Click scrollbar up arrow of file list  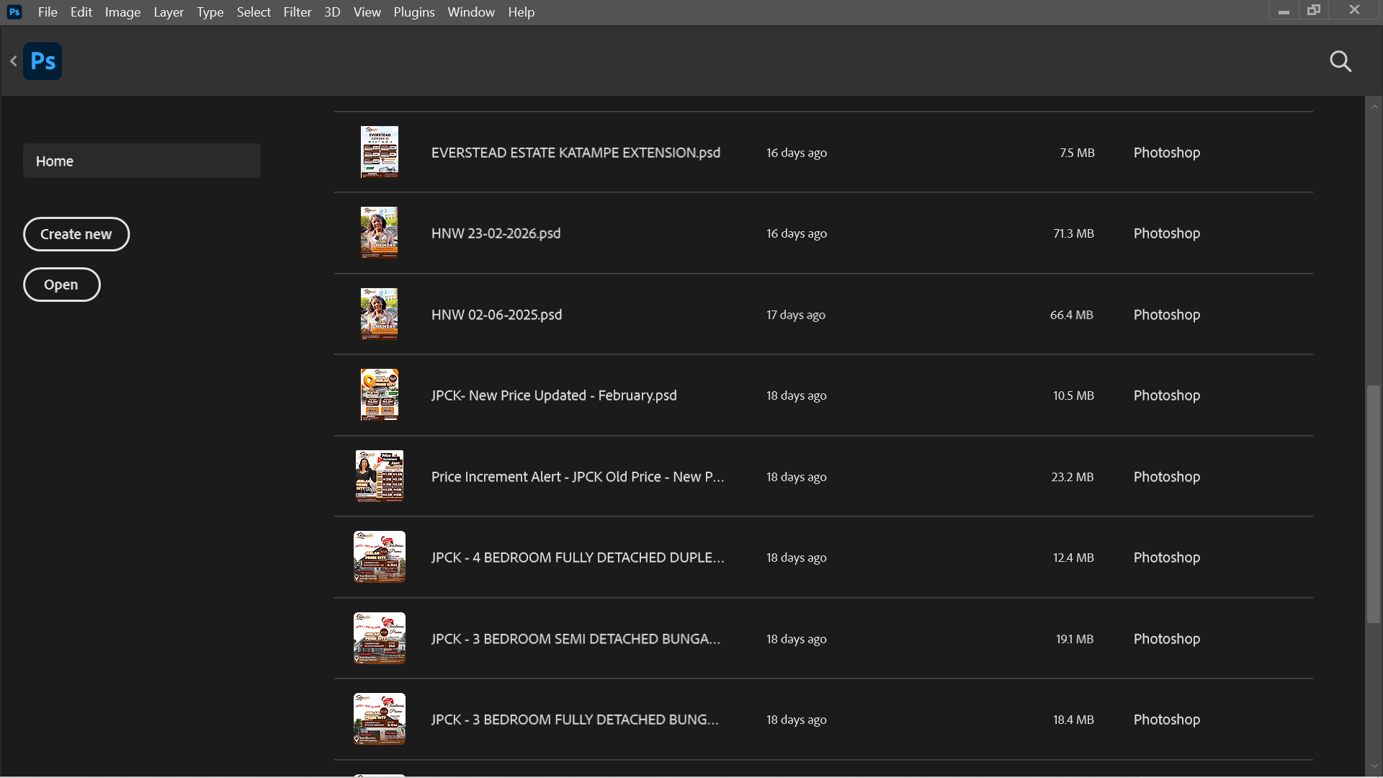pyautogui.click(x=1374, y=107)
